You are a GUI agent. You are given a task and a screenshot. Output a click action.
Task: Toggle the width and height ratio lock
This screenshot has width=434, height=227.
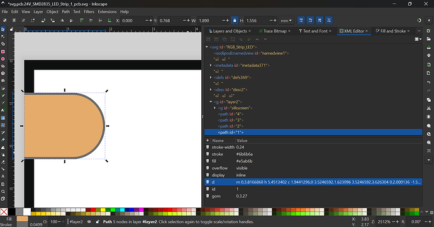[235, 21]
